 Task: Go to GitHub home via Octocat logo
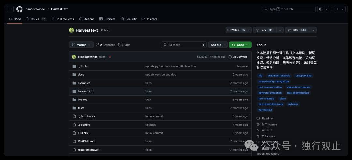coord(20,9)
